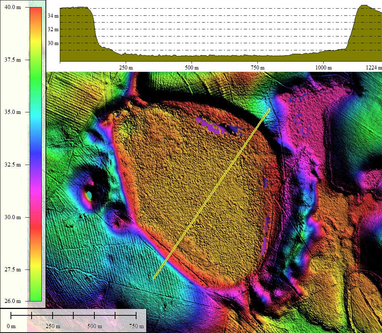Click the scale bar 750 m label

click(136, 326)
